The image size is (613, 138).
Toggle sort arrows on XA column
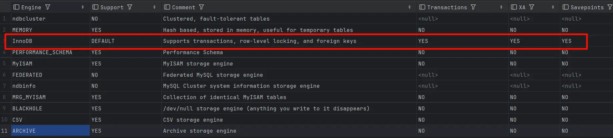[553, 7]
